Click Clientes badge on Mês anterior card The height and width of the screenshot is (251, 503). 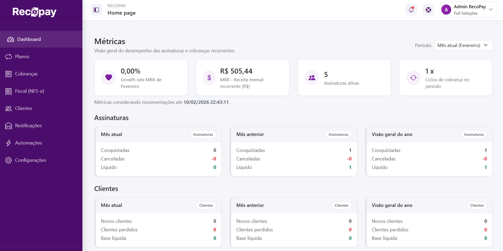pos(341,205)
